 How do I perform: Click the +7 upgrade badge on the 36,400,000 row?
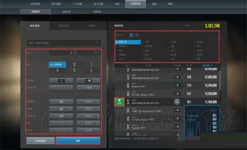tap(177, 69)
